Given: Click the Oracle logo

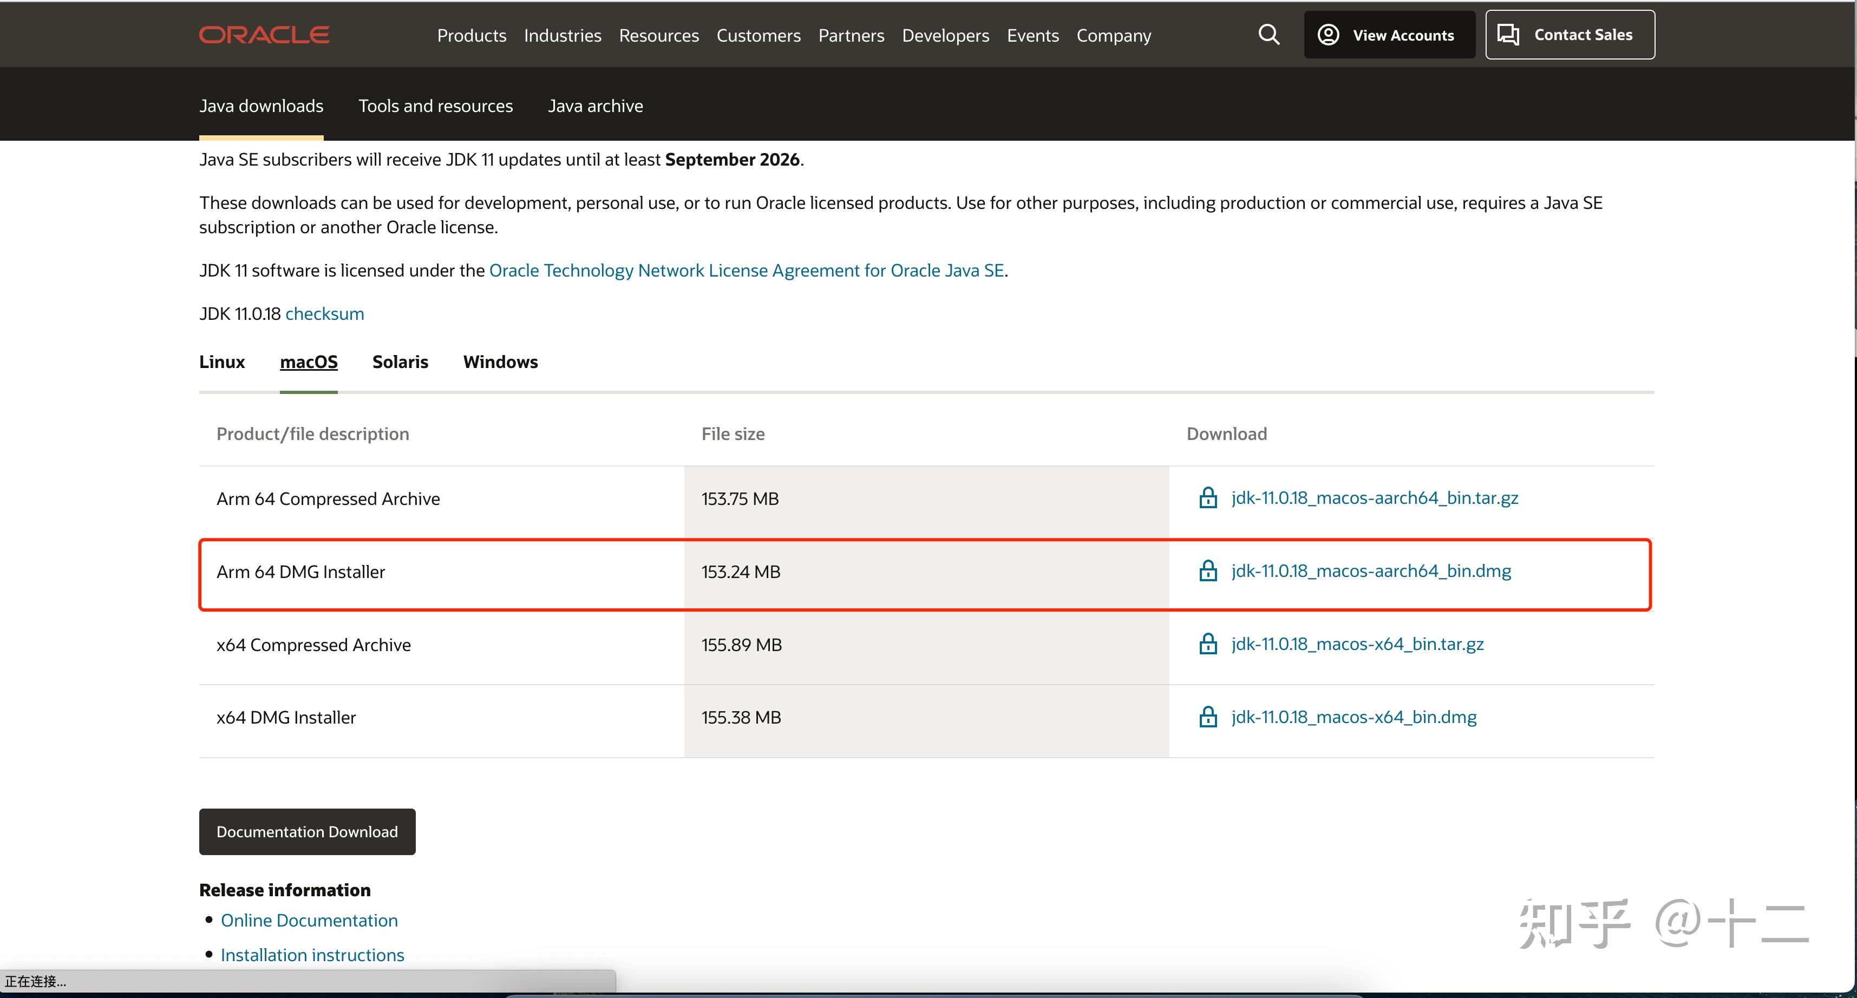Looking at the screenshot, I should [x=264, y=35].
